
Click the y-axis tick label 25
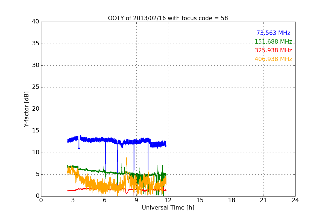coord(36,87)
